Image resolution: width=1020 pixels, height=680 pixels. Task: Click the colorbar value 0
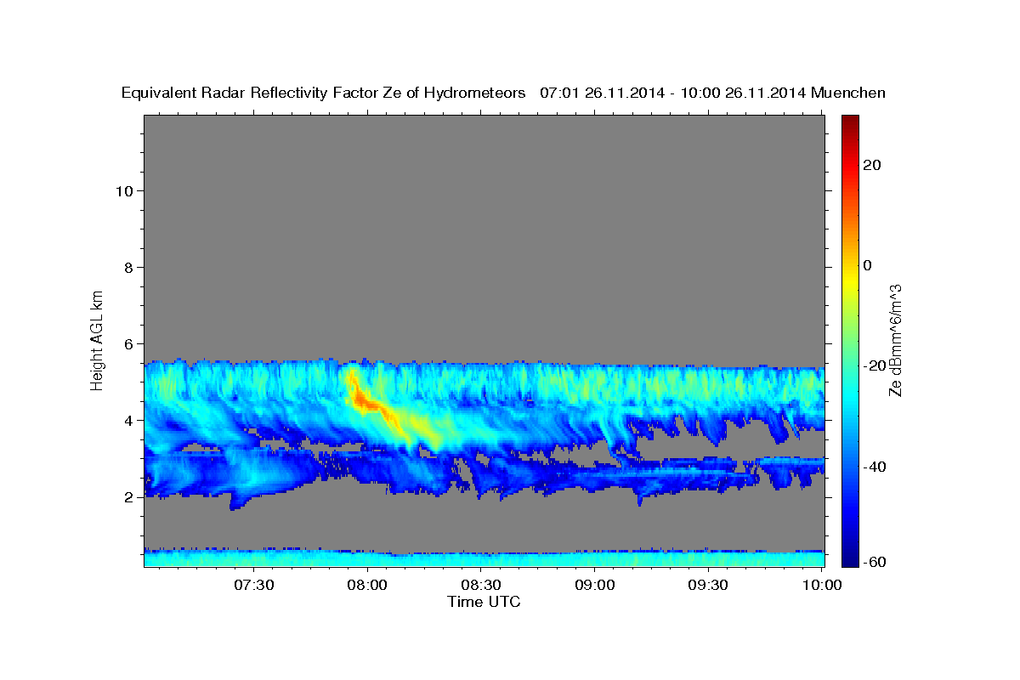point(867,265)
